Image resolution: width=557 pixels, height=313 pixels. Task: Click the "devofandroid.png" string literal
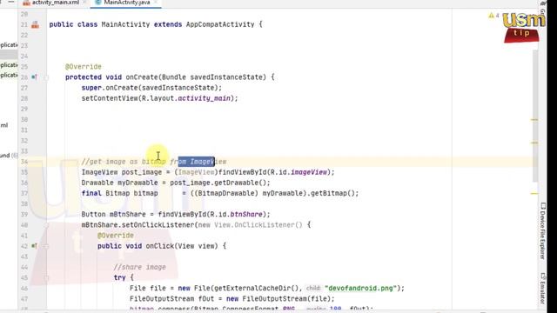pos(360,288)
